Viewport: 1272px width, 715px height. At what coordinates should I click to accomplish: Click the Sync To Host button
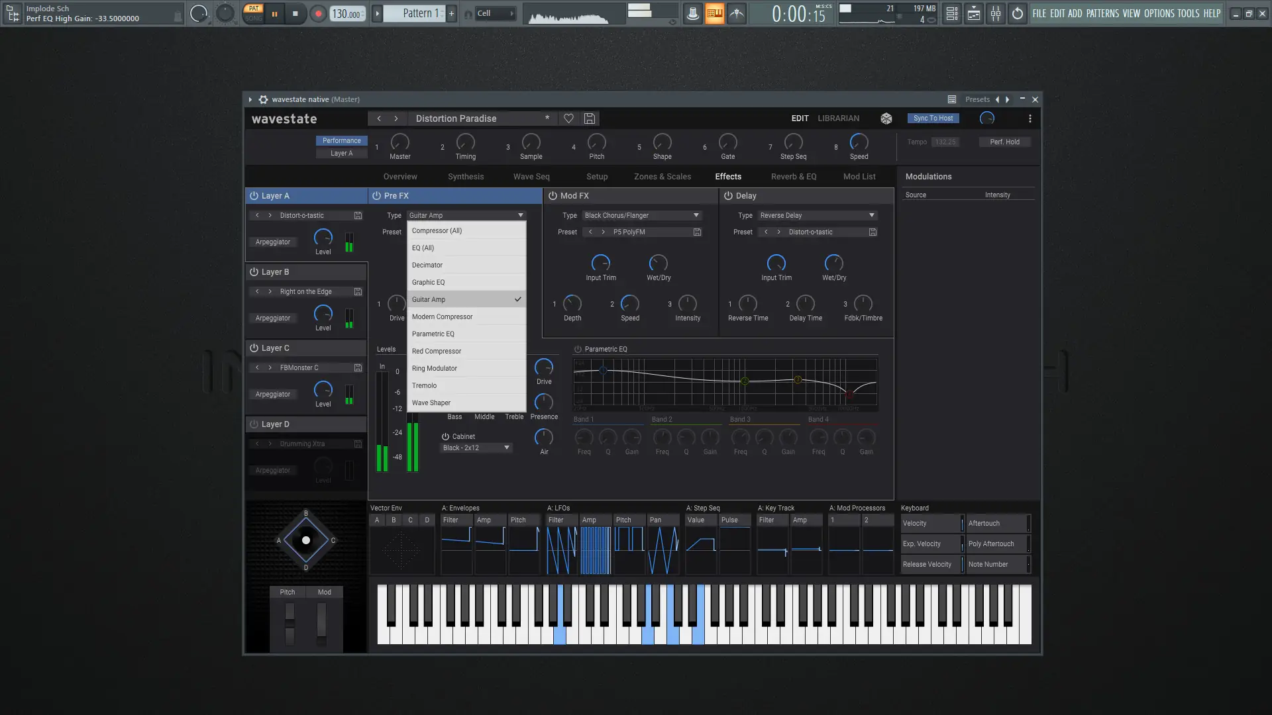(x=933, y=119)
